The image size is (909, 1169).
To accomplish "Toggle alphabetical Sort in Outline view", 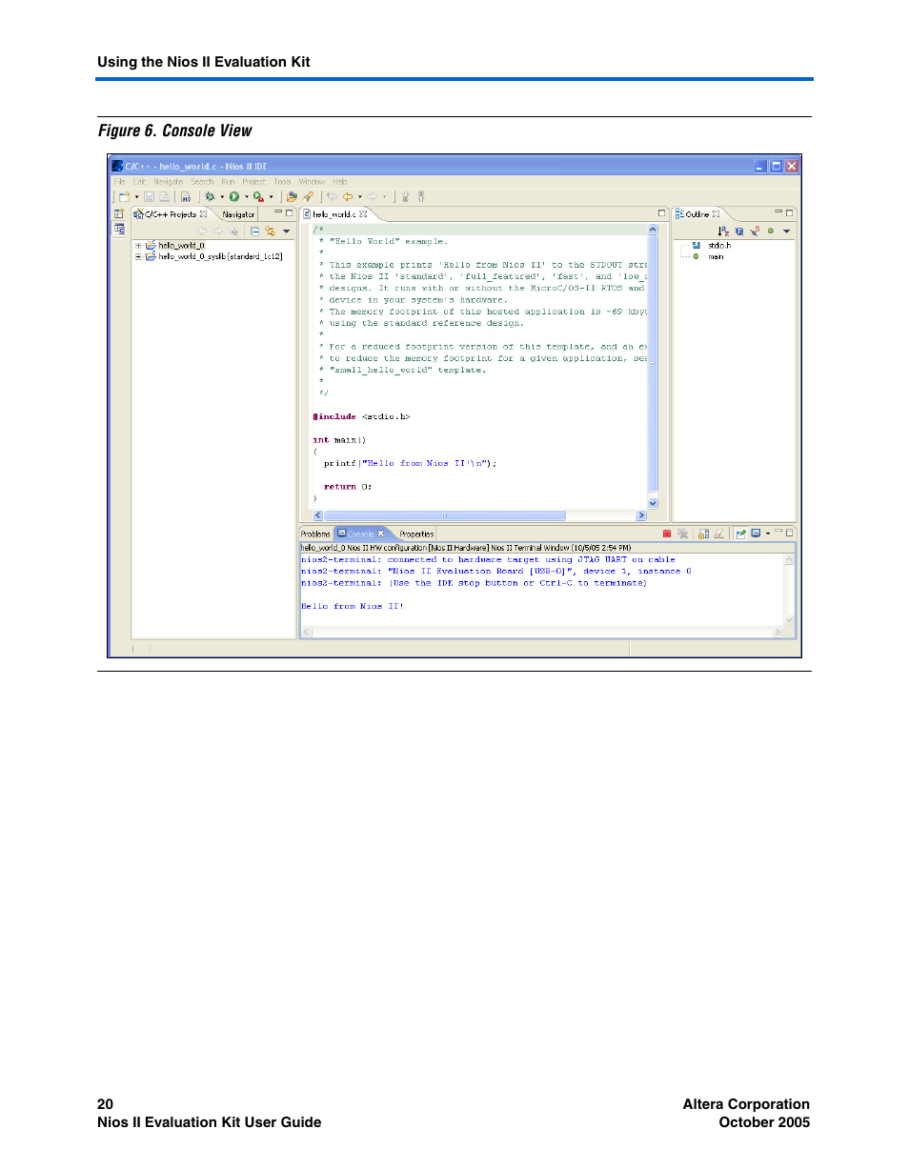I will coord(723,231).
